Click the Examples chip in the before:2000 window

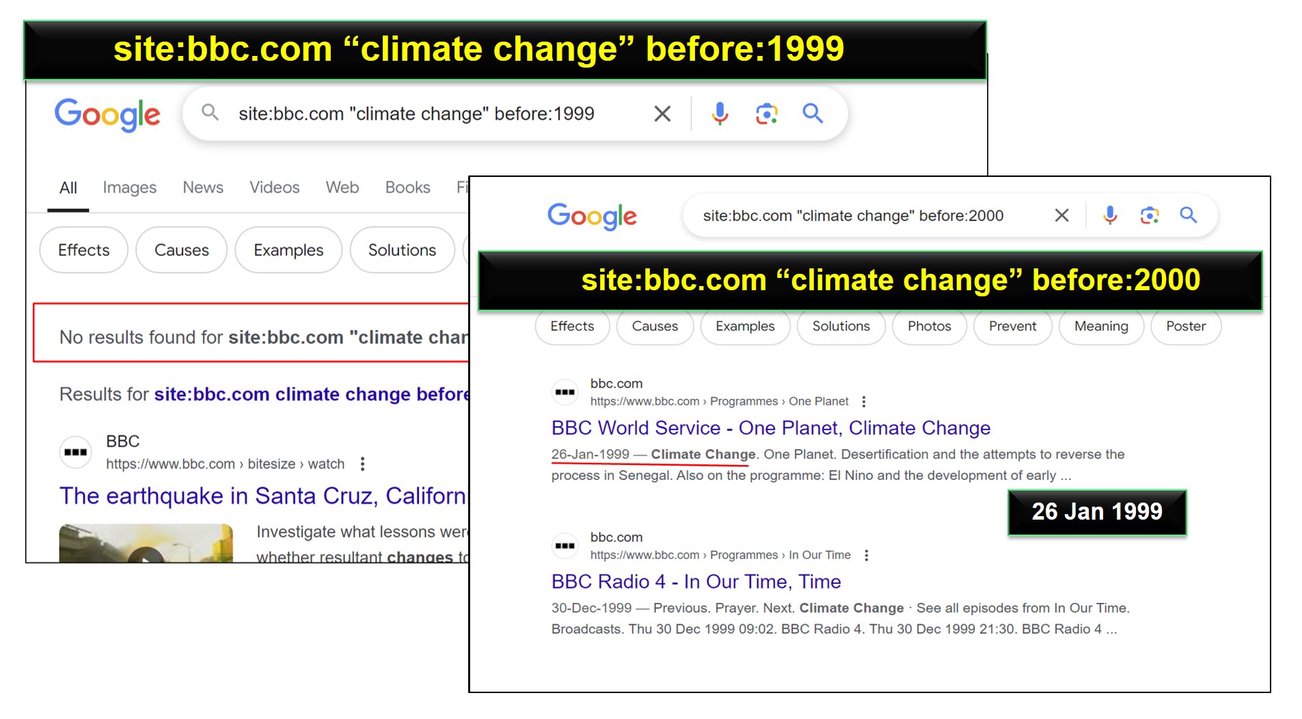pyautogui.click(x=745, y=326)
